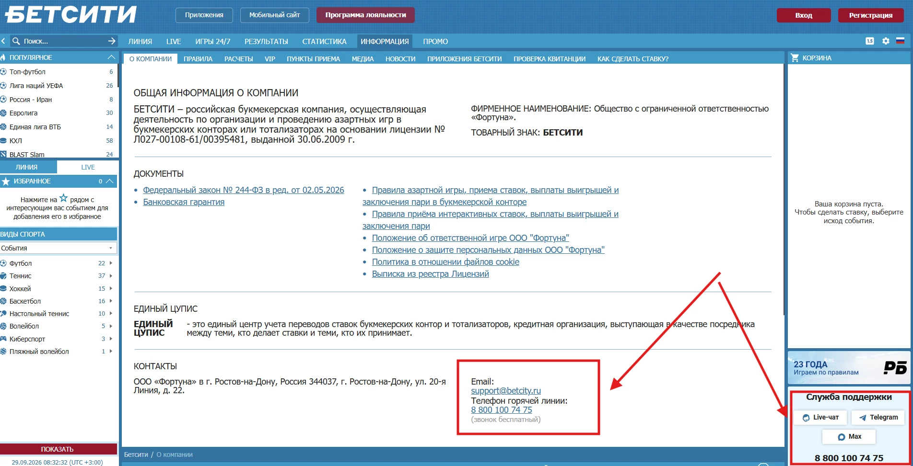Collapse the Популярное section
The image size is (913, 466).
pyautogui.click(x=111, y=57)
